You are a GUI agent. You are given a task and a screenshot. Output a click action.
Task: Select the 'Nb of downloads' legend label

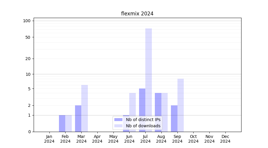tap(143, 126)
